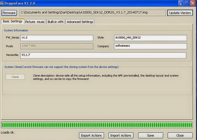Viewport: 197px width, 140px height.
Task: Click the greyed-out Clone button
Action: (15, 77)
